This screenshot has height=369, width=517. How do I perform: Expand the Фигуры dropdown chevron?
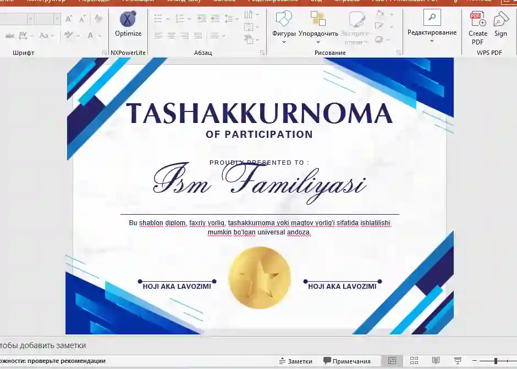[284, 42]
